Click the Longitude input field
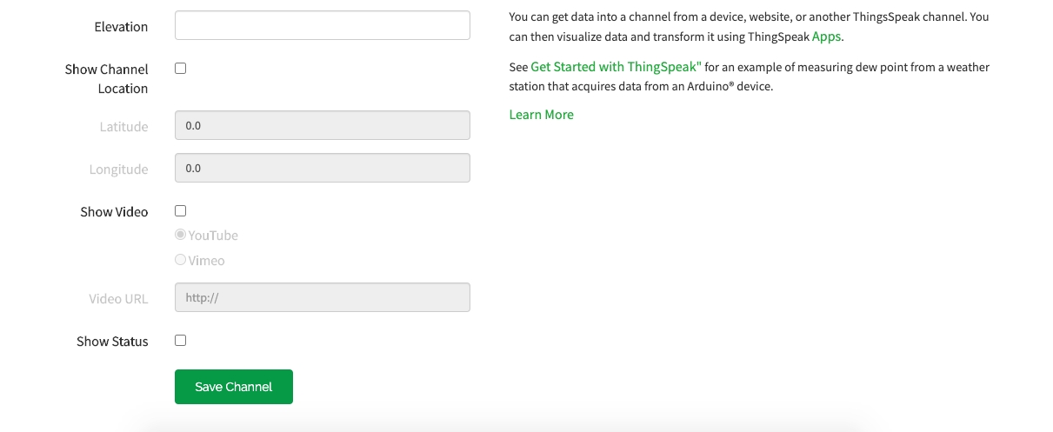 point(322,168)
